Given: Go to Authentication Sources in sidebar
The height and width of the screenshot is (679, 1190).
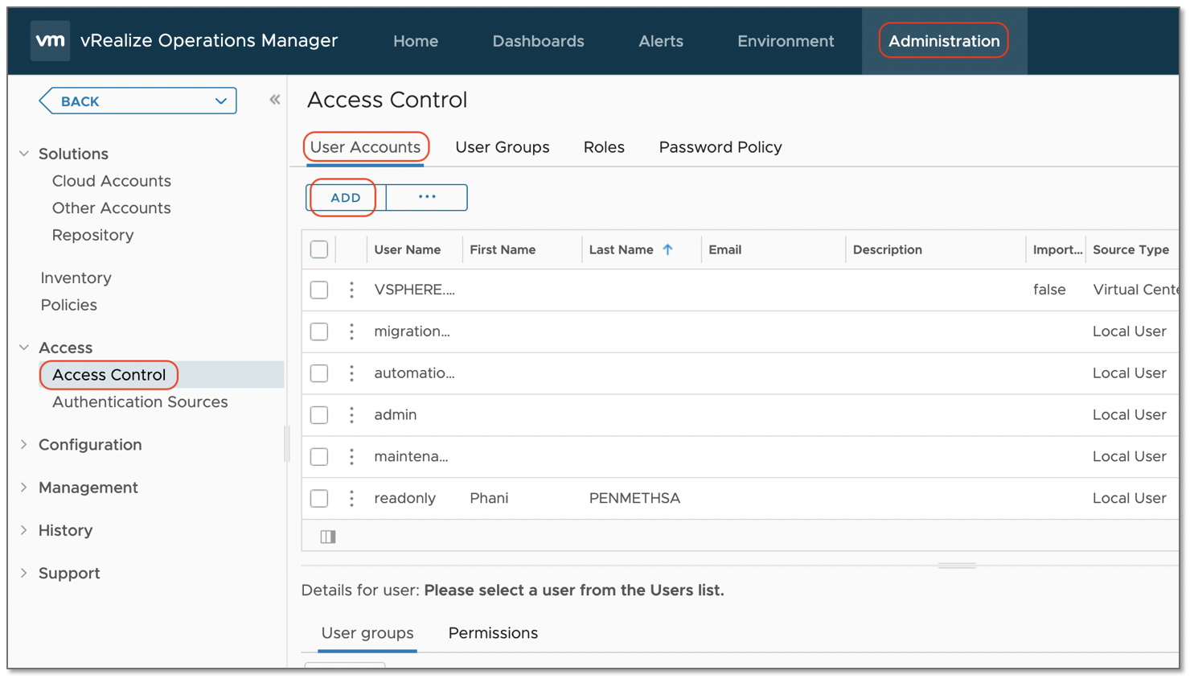Looking at the screenshot, I should click(140, 402).
